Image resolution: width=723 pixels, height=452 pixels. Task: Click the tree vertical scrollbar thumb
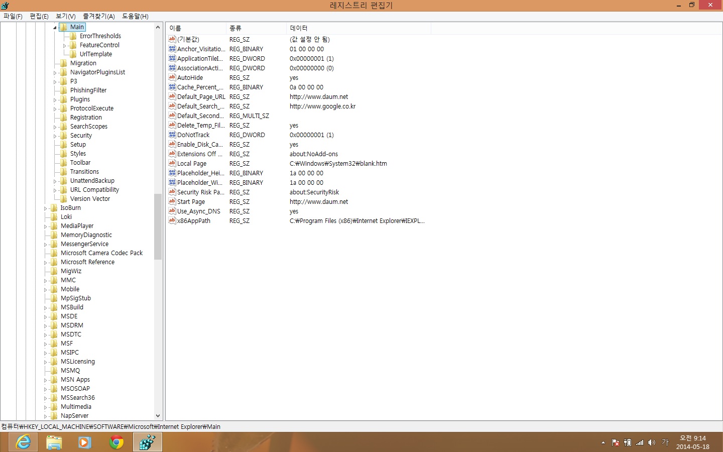click(x=158, y=227)
